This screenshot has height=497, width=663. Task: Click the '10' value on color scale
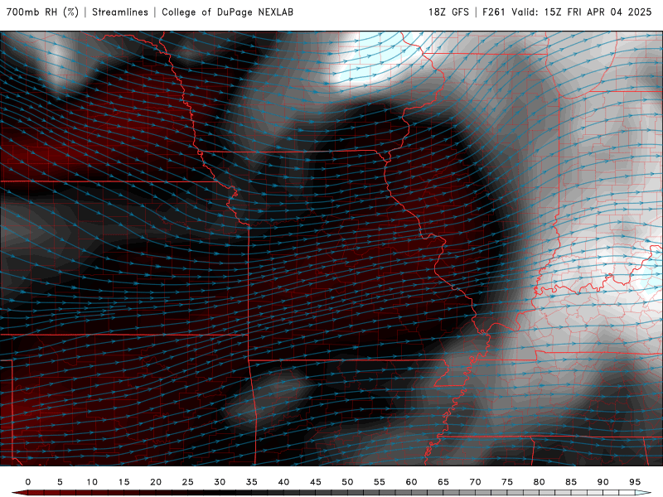(92, 482)
